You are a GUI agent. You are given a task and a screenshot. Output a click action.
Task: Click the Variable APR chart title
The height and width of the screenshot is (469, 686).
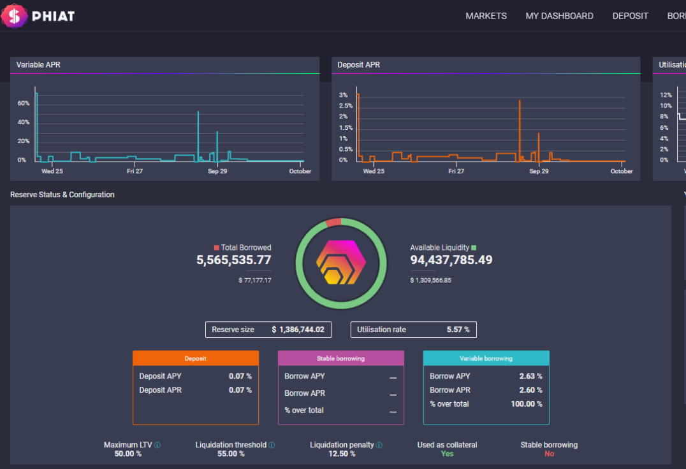[38, 65]
